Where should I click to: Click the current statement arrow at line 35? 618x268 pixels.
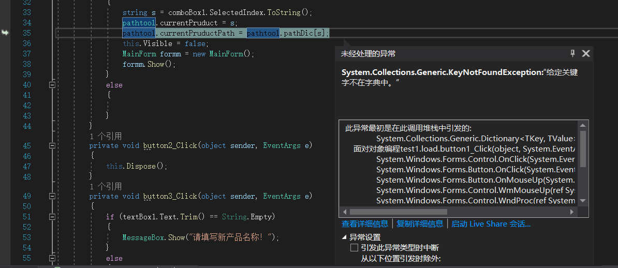click(x=5, y=33)
